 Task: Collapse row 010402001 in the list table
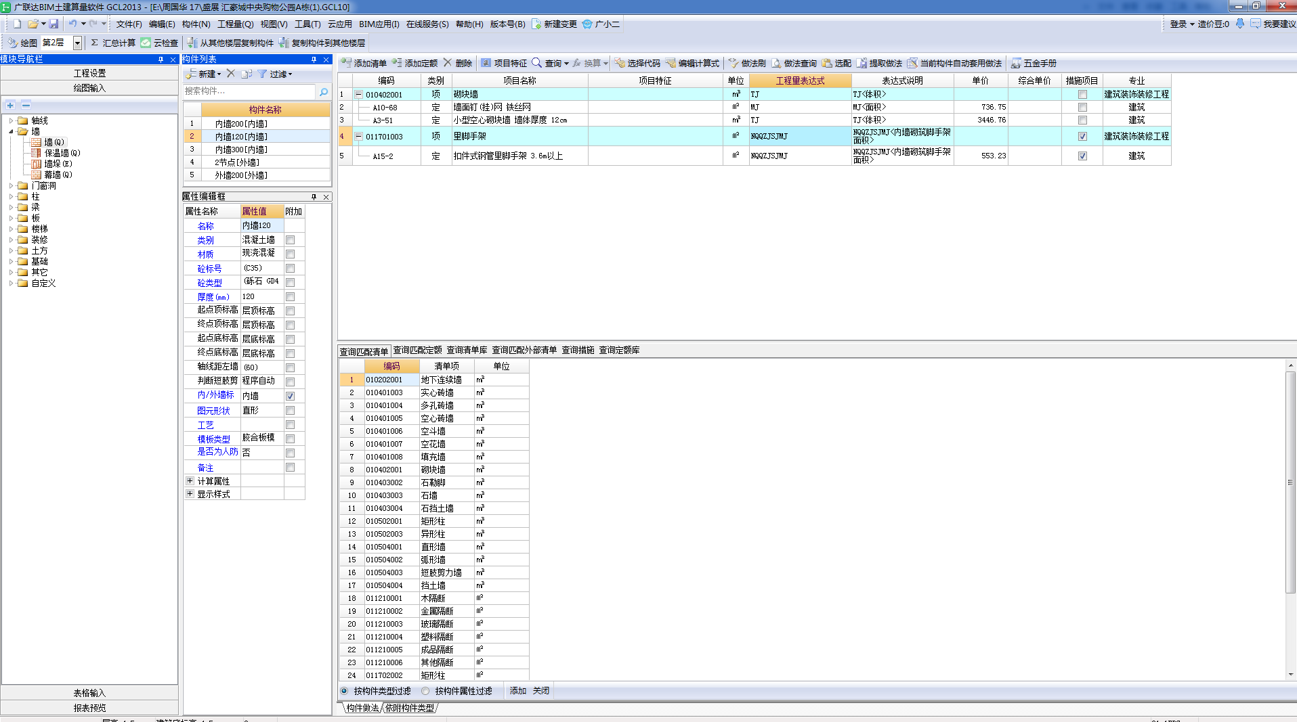(x=359, y=94)
